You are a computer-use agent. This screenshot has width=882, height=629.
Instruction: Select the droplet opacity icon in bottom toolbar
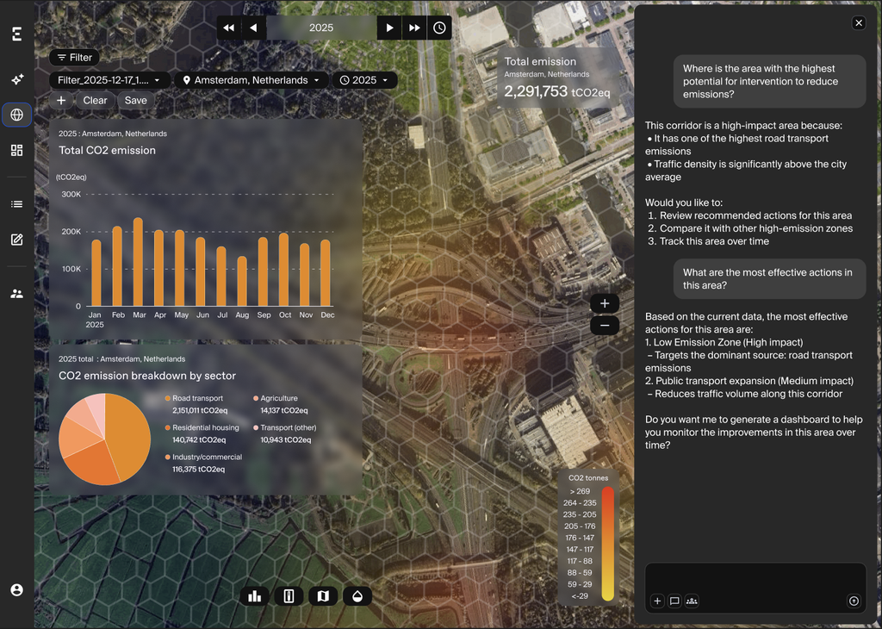tap(357, 596)
